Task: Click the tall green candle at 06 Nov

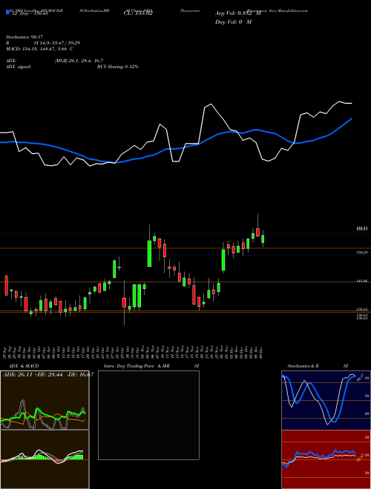Action: click(x=149, y=253)
